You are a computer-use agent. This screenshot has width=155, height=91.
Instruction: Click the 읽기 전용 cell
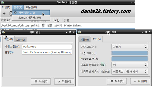coord(47,26)
